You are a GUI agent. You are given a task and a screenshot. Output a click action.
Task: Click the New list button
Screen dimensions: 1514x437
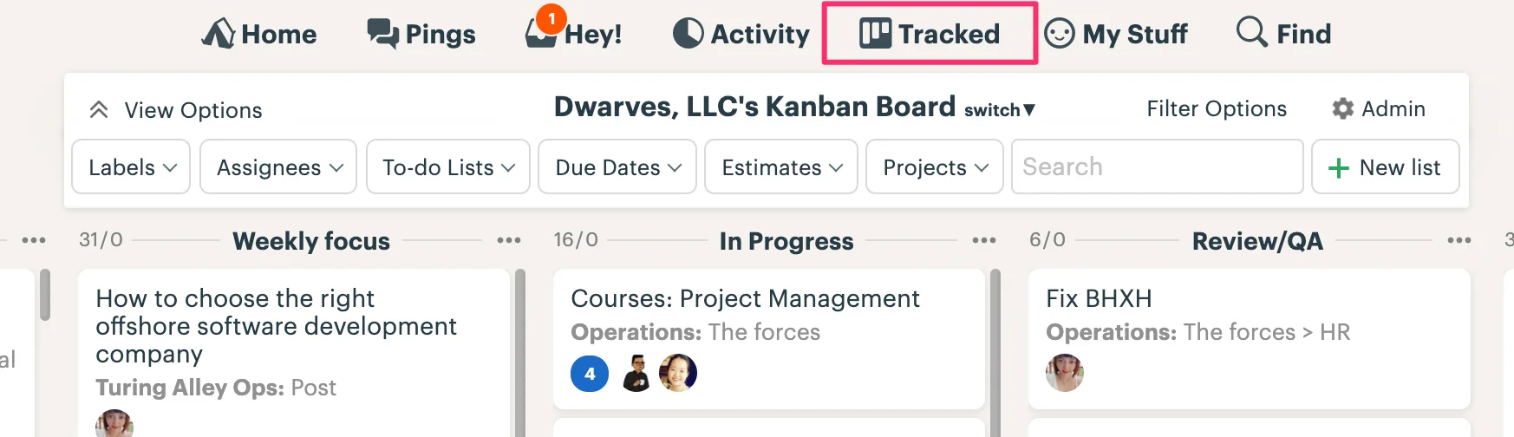[x=1386, y=166]
